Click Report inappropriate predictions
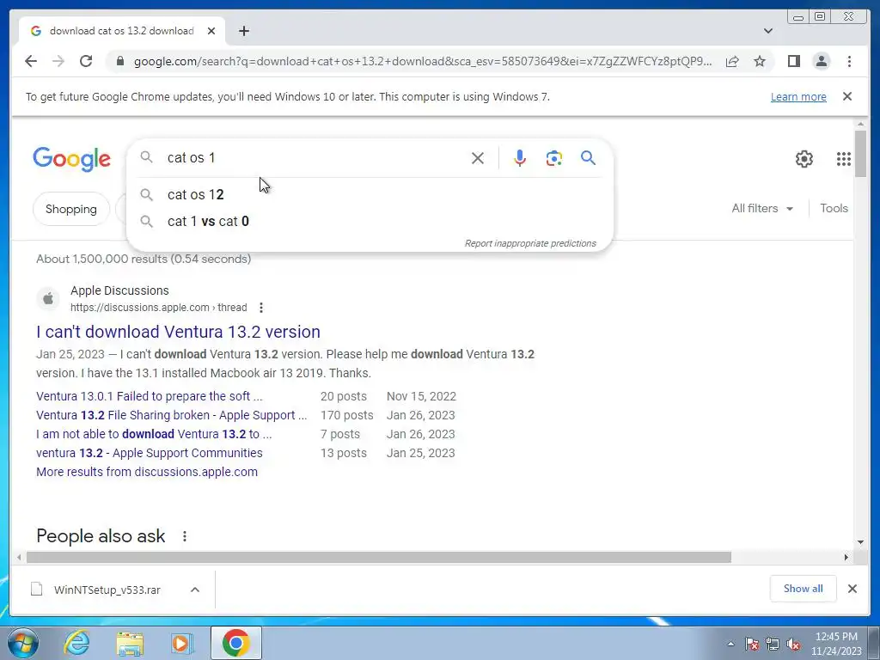The height and width of the screenshot is (660, 880). point(530,243)
